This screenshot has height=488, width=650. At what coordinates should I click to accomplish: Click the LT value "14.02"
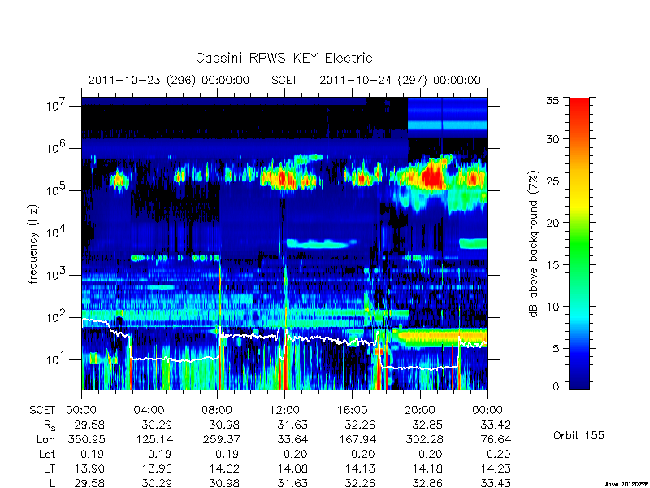(x=225, y=469)
